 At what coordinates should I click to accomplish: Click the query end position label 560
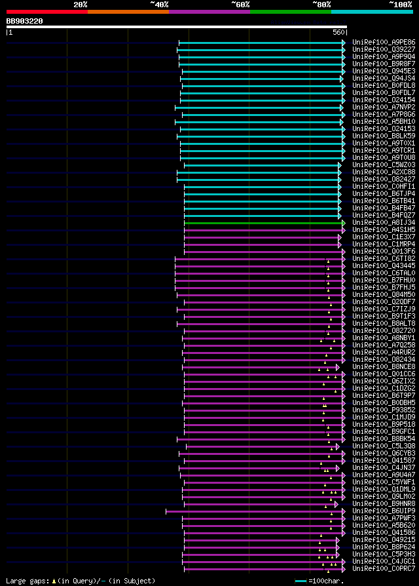coord(338,33)
